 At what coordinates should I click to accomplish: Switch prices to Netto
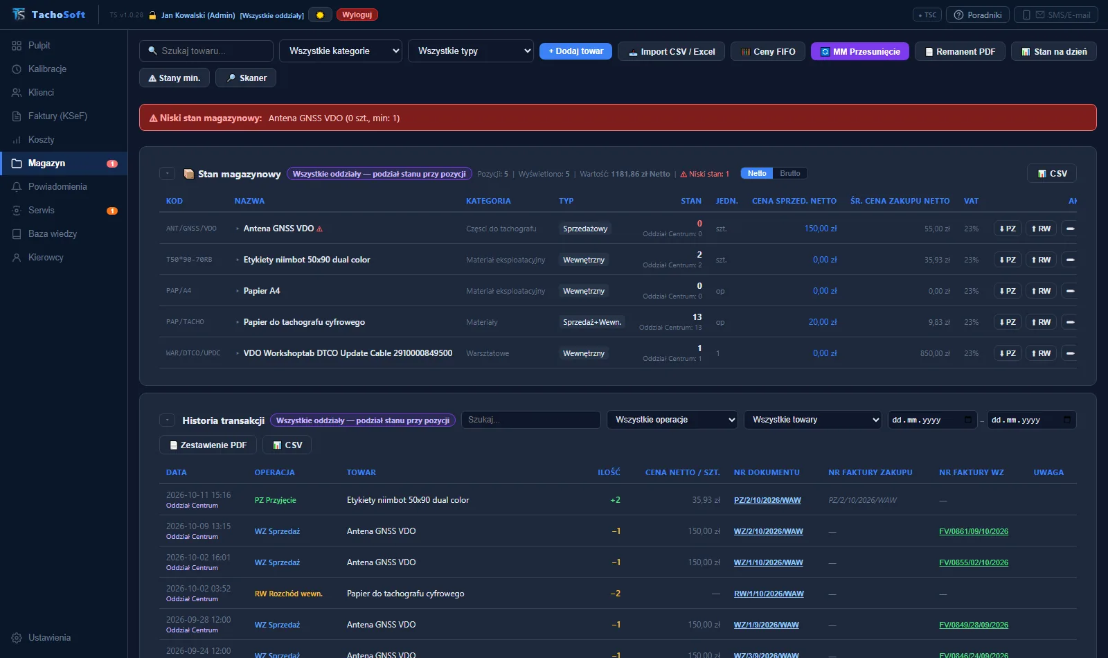pyautogui.click(x=757, y=173)
